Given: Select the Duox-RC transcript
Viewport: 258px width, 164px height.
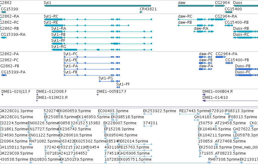Looking at the screenshot, I should pos(246,38).
